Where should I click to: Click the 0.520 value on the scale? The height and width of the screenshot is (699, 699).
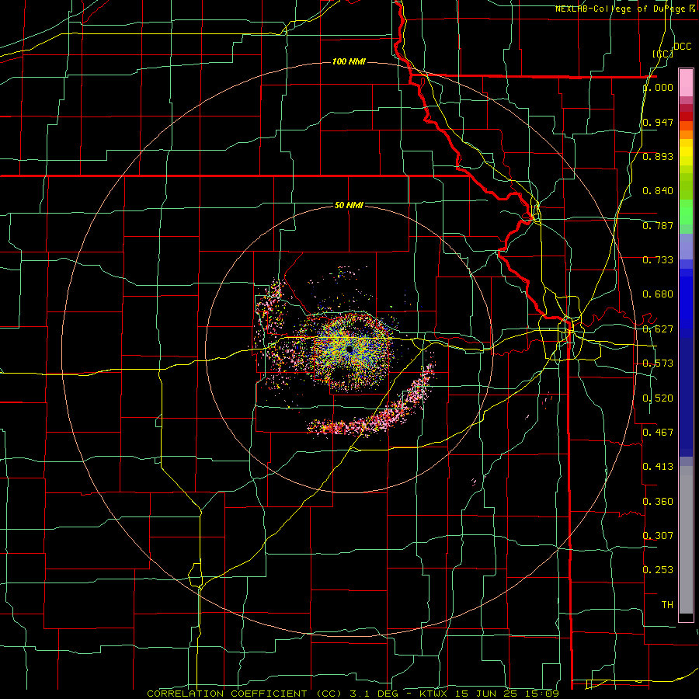tap(658, 398)
